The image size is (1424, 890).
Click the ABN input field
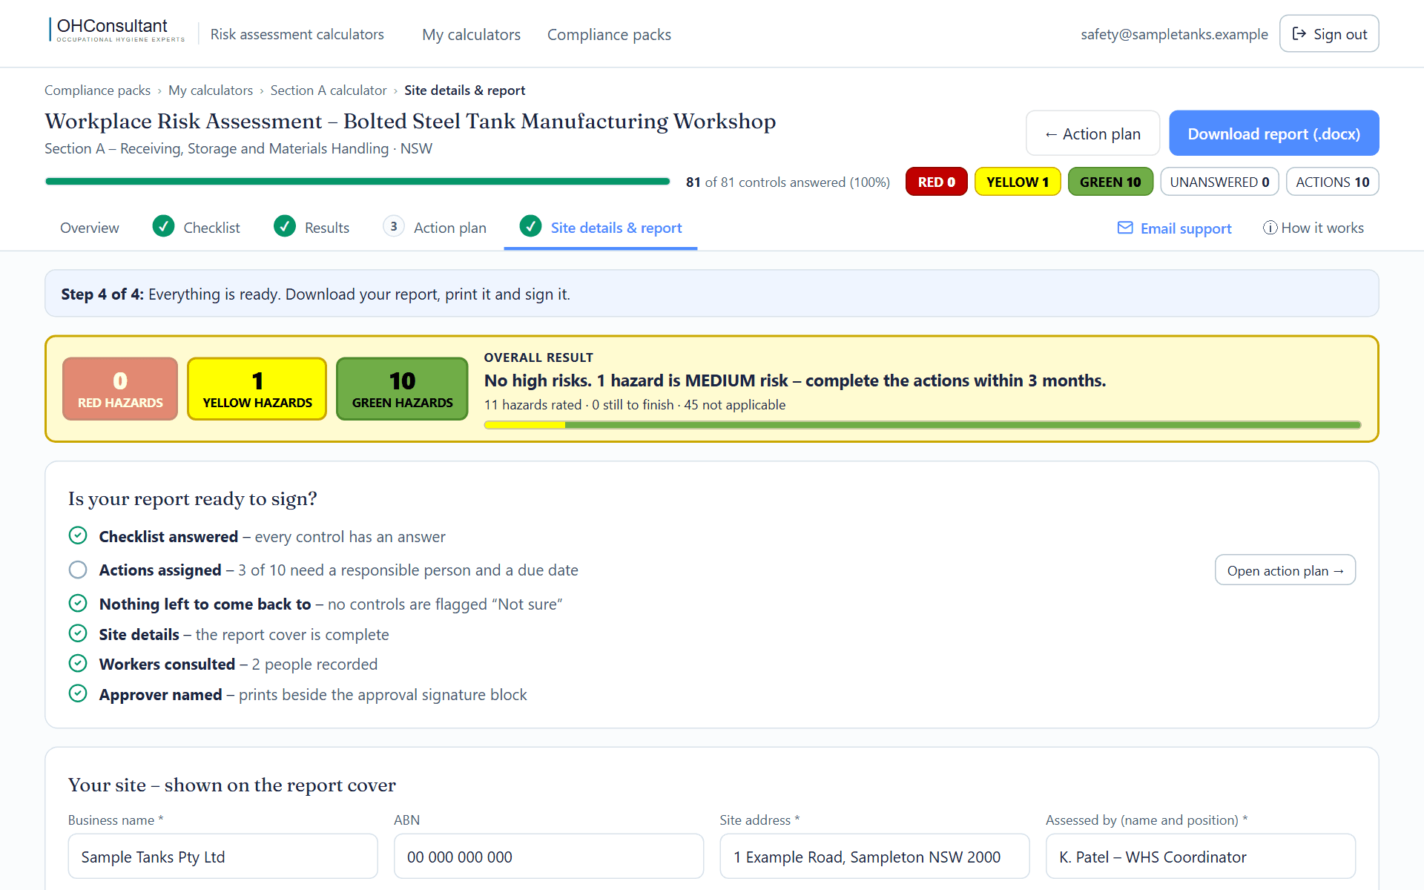549,857
